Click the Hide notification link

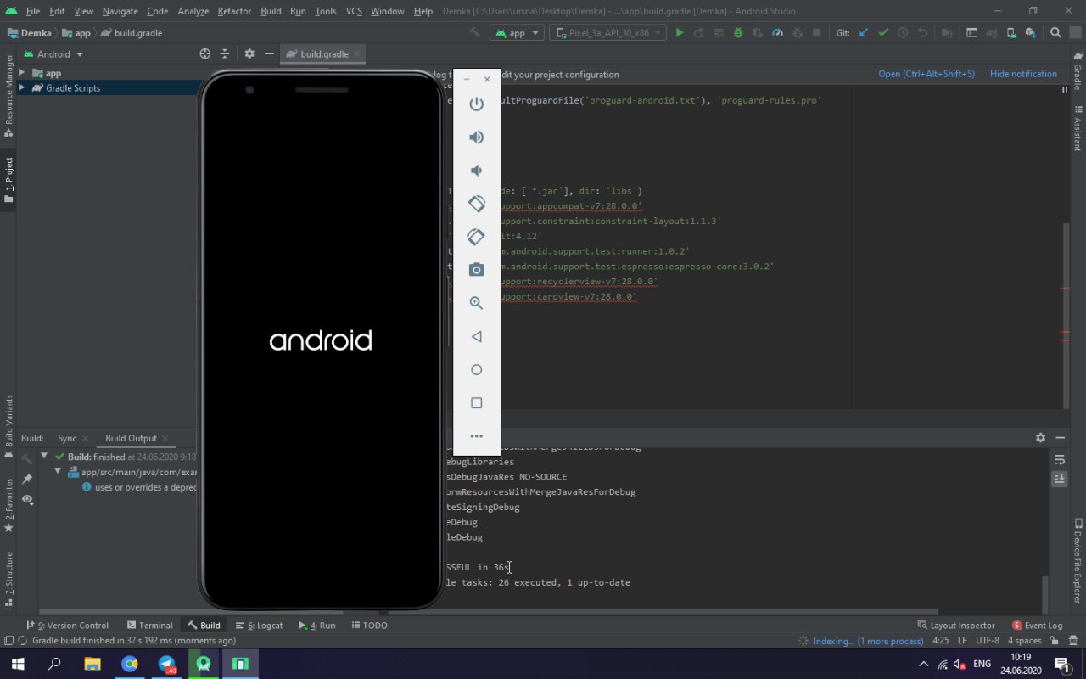1023,74
